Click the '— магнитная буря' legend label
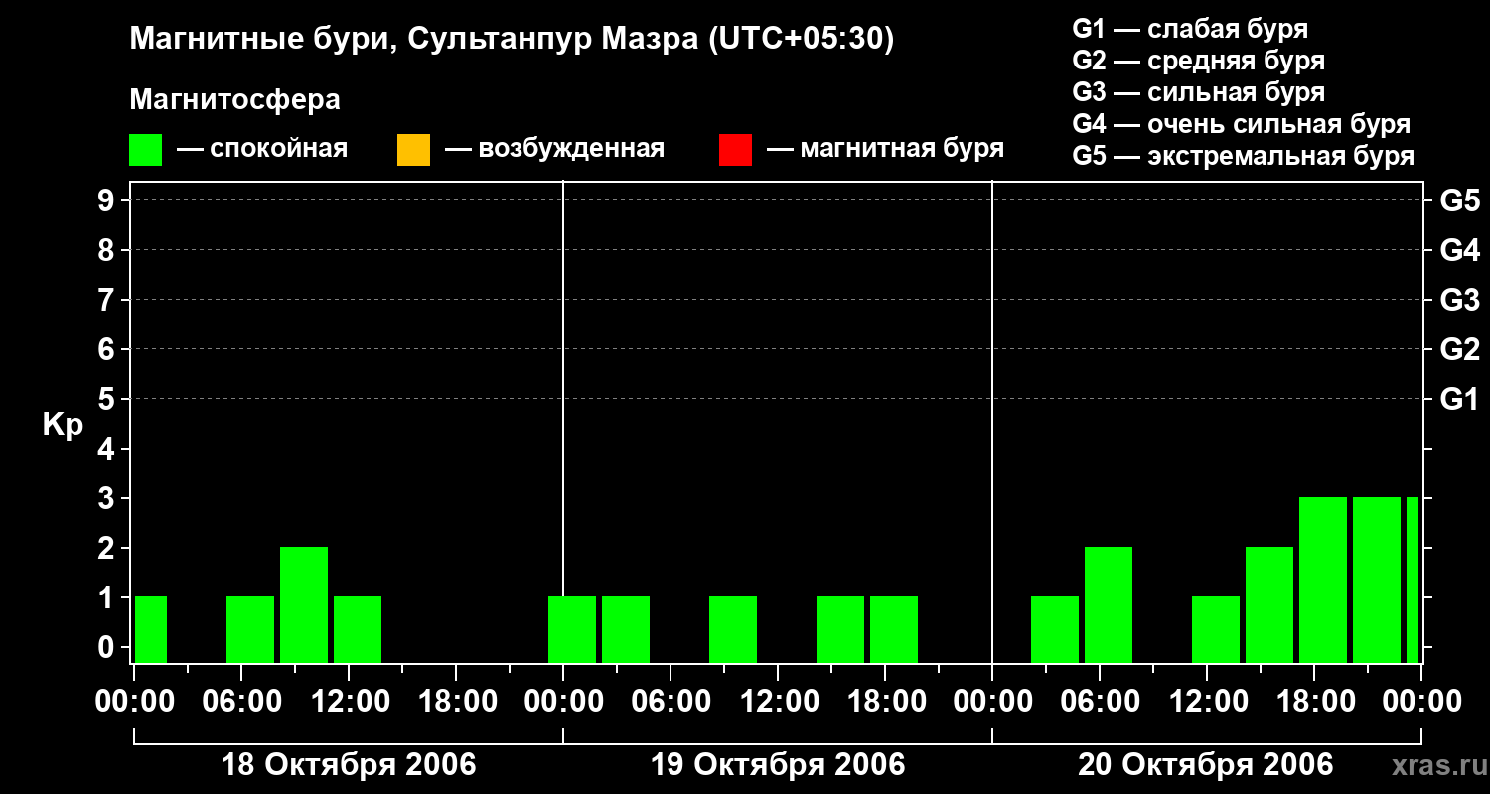1490x794 pixels. pos(886,149)
